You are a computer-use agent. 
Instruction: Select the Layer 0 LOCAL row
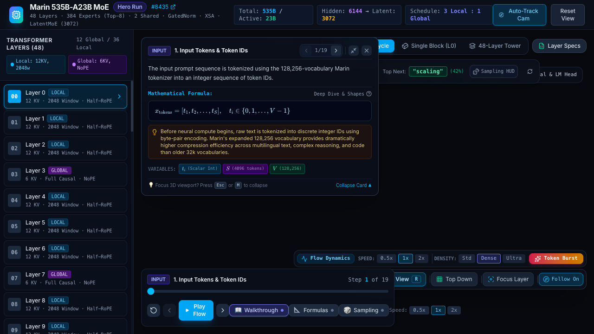(65, 96)
